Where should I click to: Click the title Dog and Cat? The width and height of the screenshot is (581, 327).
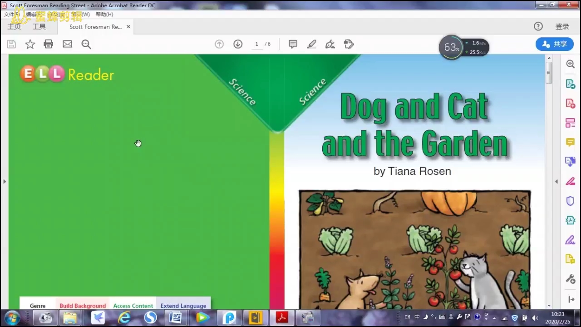pyautogui.click(x=414, y=107)
